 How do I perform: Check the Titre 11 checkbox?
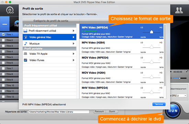coord(3,91)
